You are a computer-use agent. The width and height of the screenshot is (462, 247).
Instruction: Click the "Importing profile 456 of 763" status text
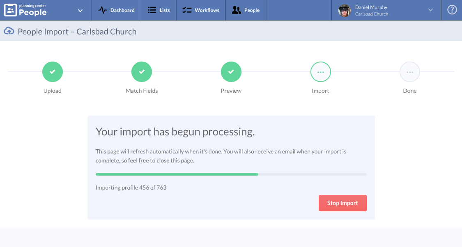point(131,188)
